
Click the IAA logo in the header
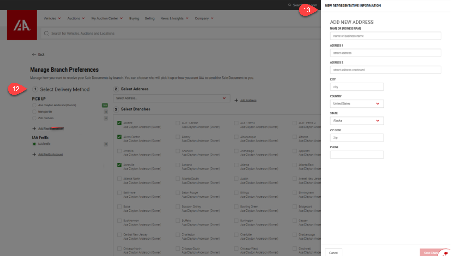point(22,25)
